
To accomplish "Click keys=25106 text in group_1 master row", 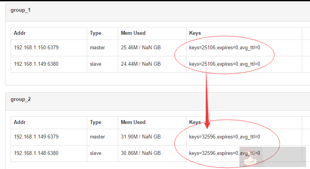I will 202,48.
